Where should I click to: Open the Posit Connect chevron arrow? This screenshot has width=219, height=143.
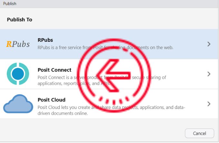pyautogui.click(x=209, y=74)
